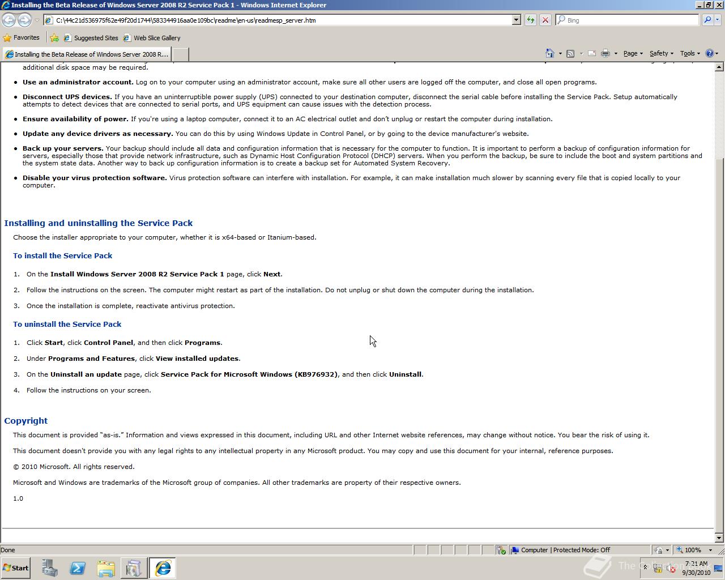This screenshot has height=580, width=725.
Task: Open Suggested Sites link
Action: tap(91, 38)
